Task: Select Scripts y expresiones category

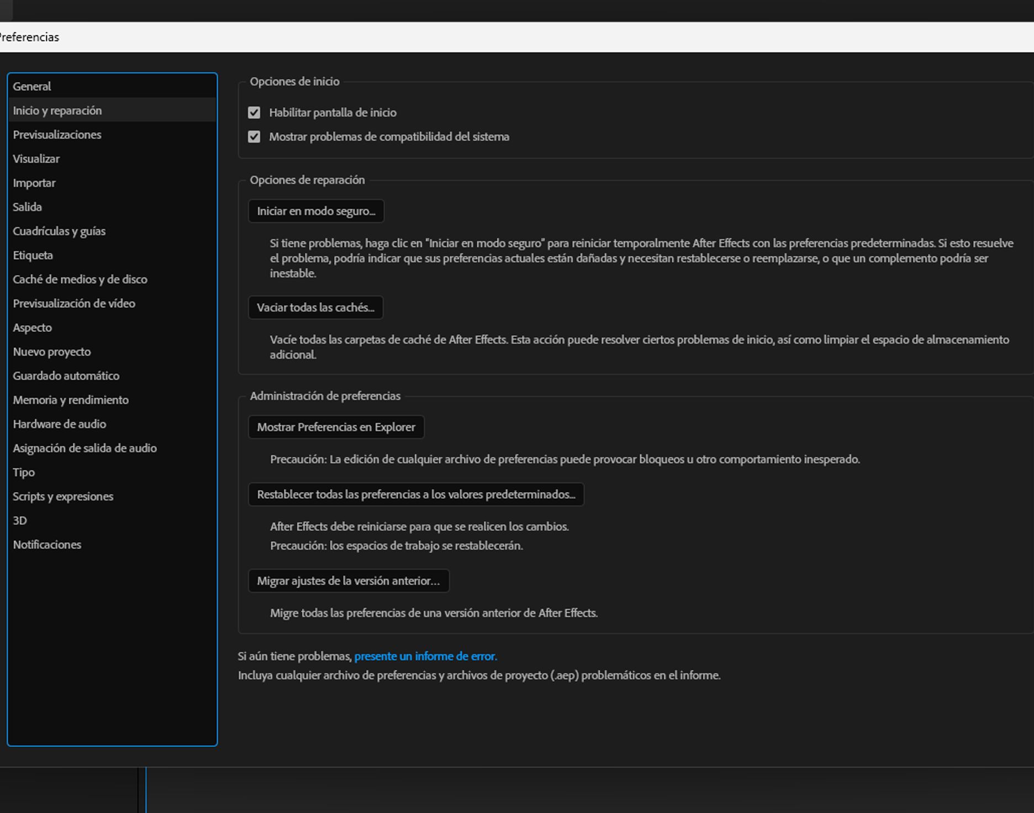Action: [112, 497]
